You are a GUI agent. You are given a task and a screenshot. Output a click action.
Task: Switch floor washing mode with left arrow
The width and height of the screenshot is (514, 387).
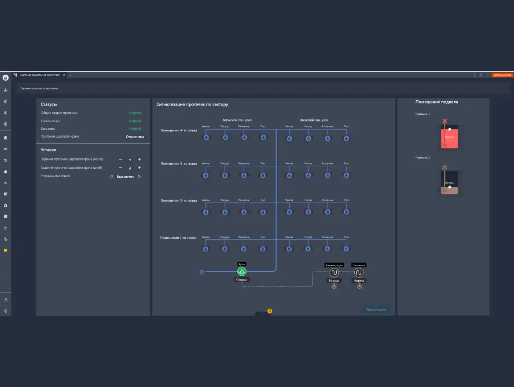click(111, 176)
